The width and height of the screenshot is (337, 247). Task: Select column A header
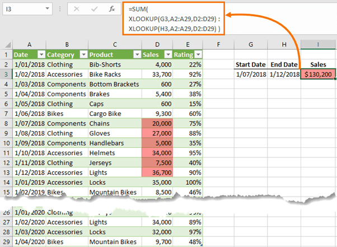point(29,44)
